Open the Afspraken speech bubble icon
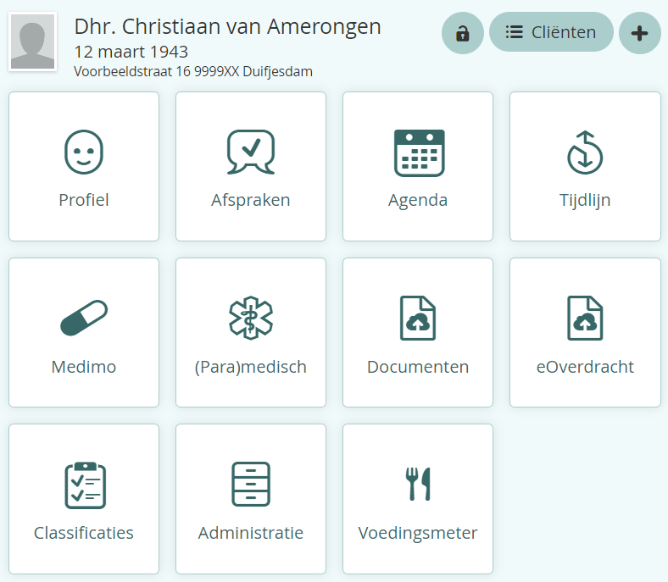Screen dimensions: 668x582 click(250, 152)
